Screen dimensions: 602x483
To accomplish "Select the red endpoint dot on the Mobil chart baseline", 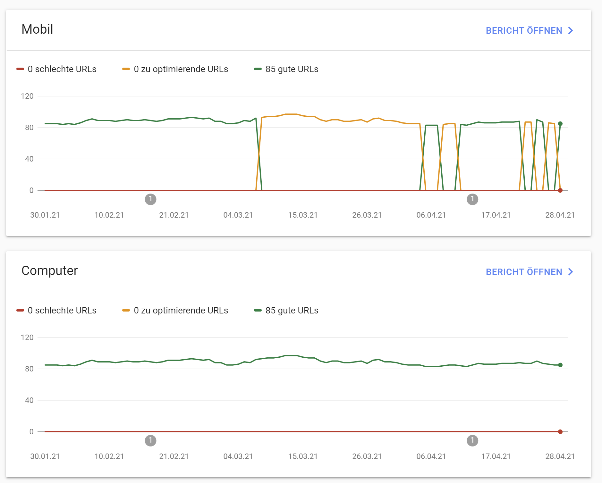I will click(x=560, y=190).
